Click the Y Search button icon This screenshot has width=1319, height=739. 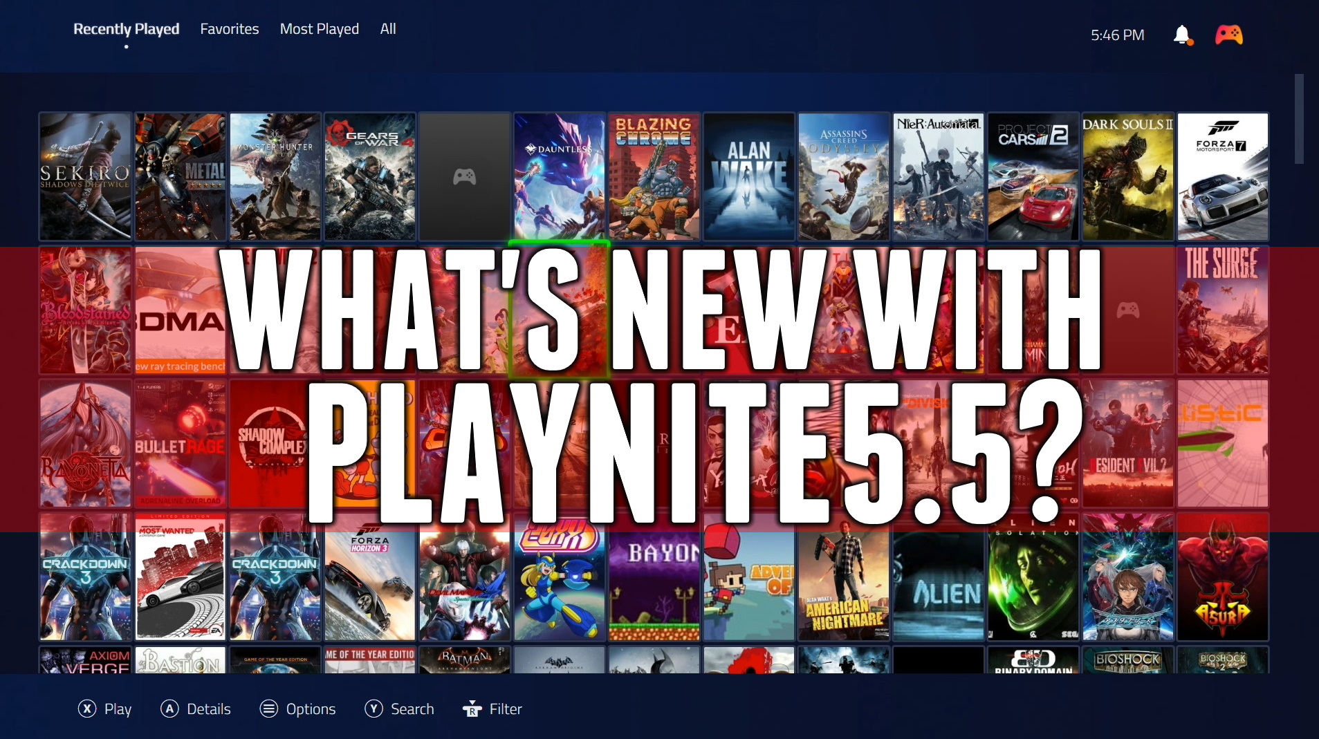pos(373,709)
